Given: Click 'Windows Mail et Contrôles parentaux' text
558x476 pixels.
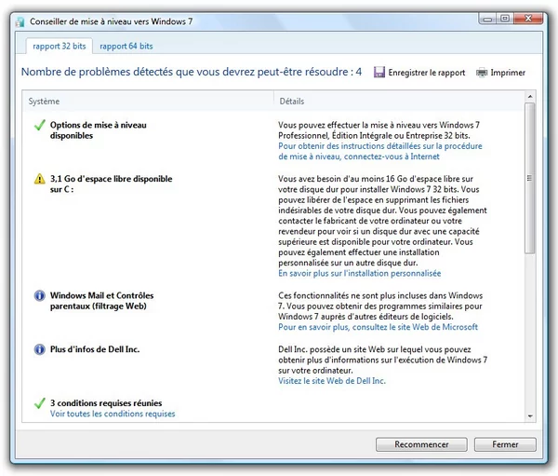Looking at the screenshot, I should click(101, 301).
